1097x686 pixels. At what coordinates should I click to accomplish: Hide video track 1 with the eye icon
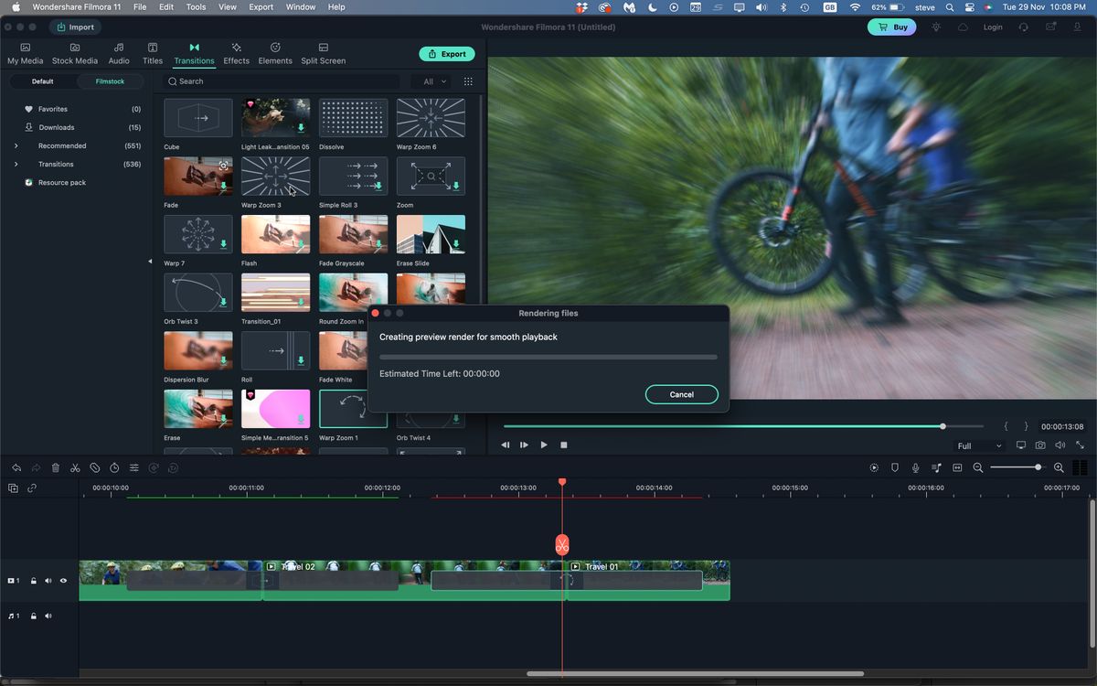[63, 581]
